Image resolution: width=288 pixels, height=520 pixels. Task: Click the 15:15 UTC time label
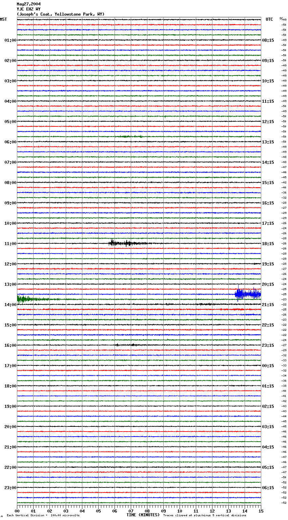point(268,183)
